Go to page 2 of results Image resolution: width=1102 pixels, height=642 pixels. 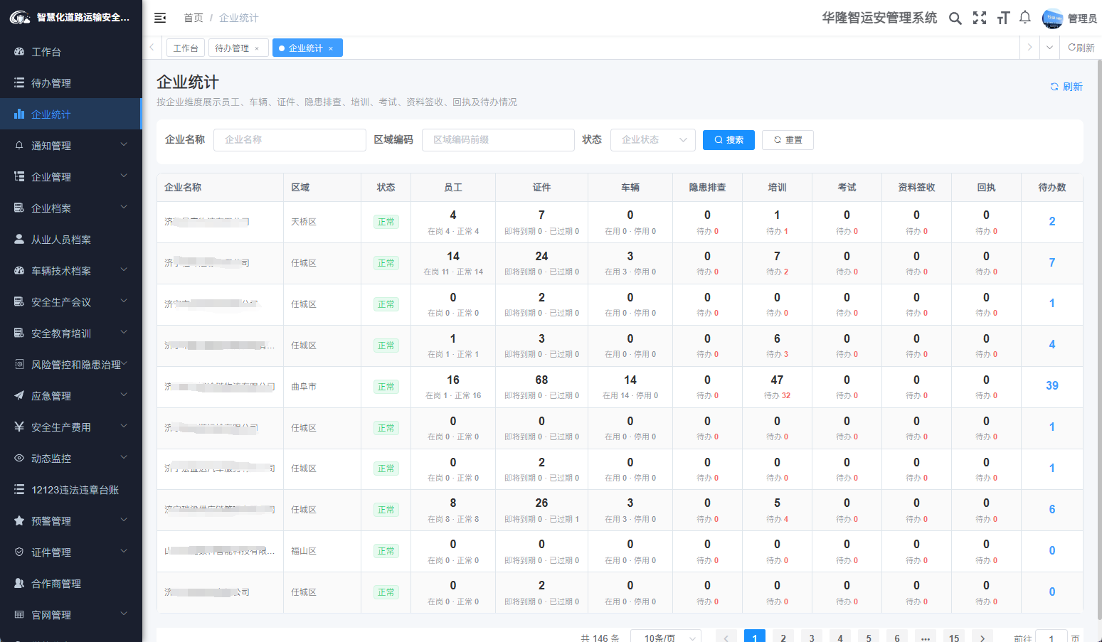pos(783,638)
